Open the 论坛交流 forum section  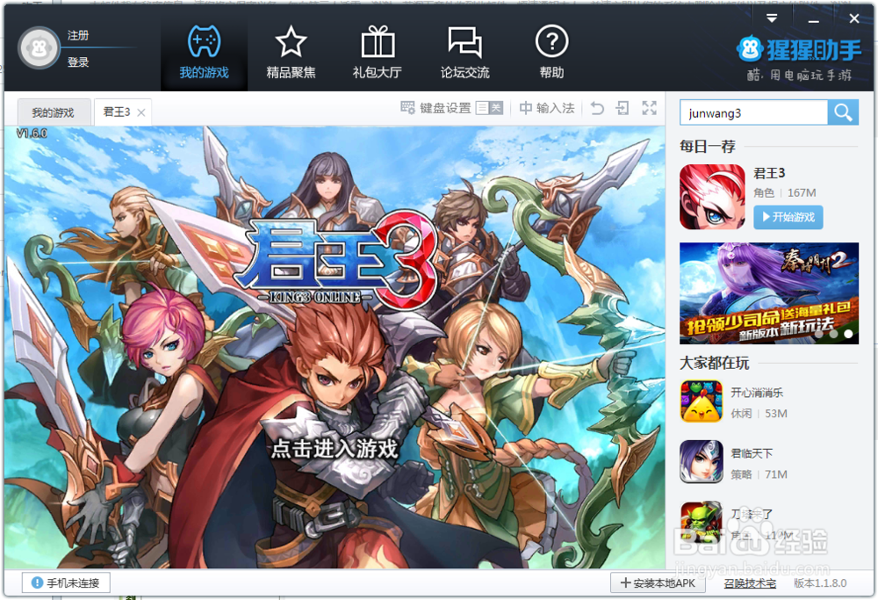(x=464, y=52)
